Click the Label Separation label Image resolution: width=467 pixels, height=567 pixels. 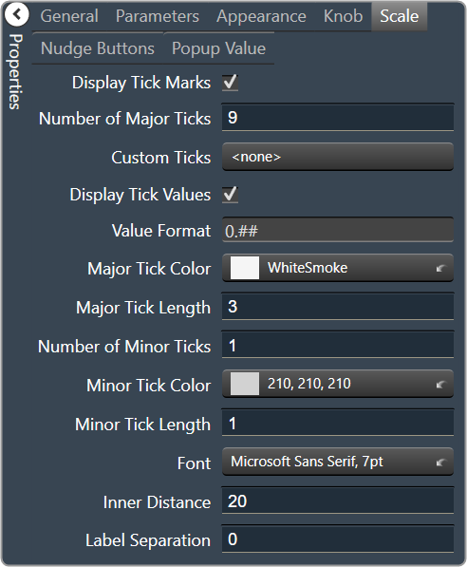(x=148, y=540)
